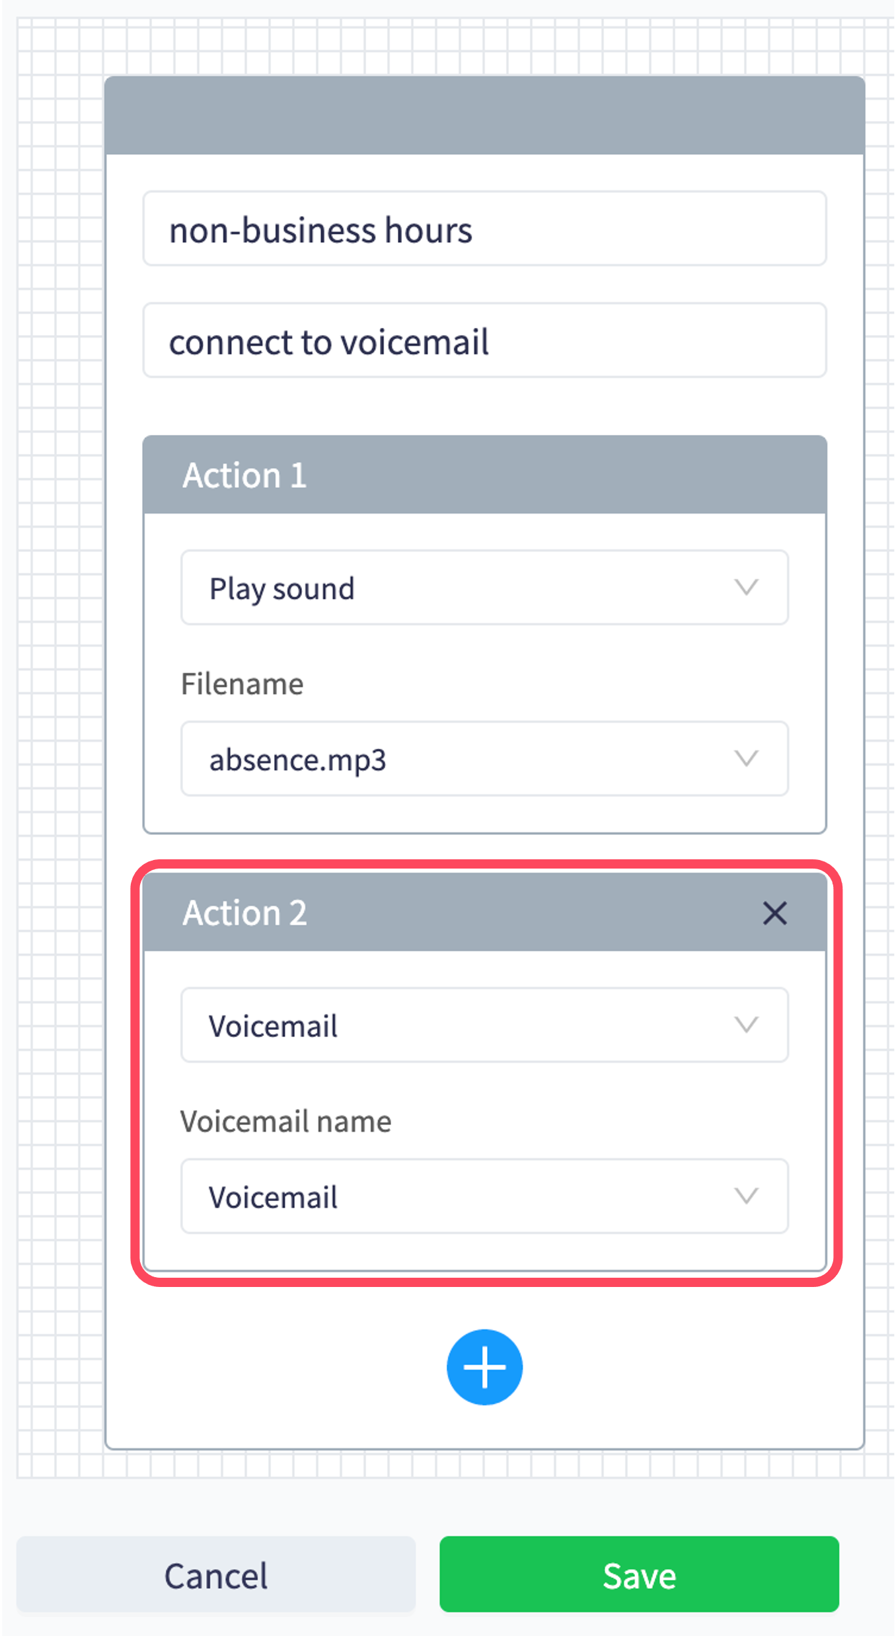Open the Action 2 Voicemail type dropdown
The height and width of the screenshot is (1636, 896).
click(463, 1025)
